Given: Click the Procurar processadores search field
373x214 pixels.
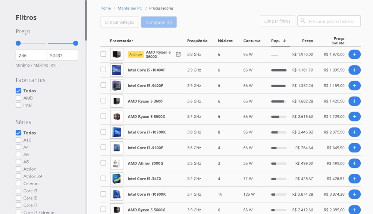Looking at the screenshot, I should tap(329, 21).
